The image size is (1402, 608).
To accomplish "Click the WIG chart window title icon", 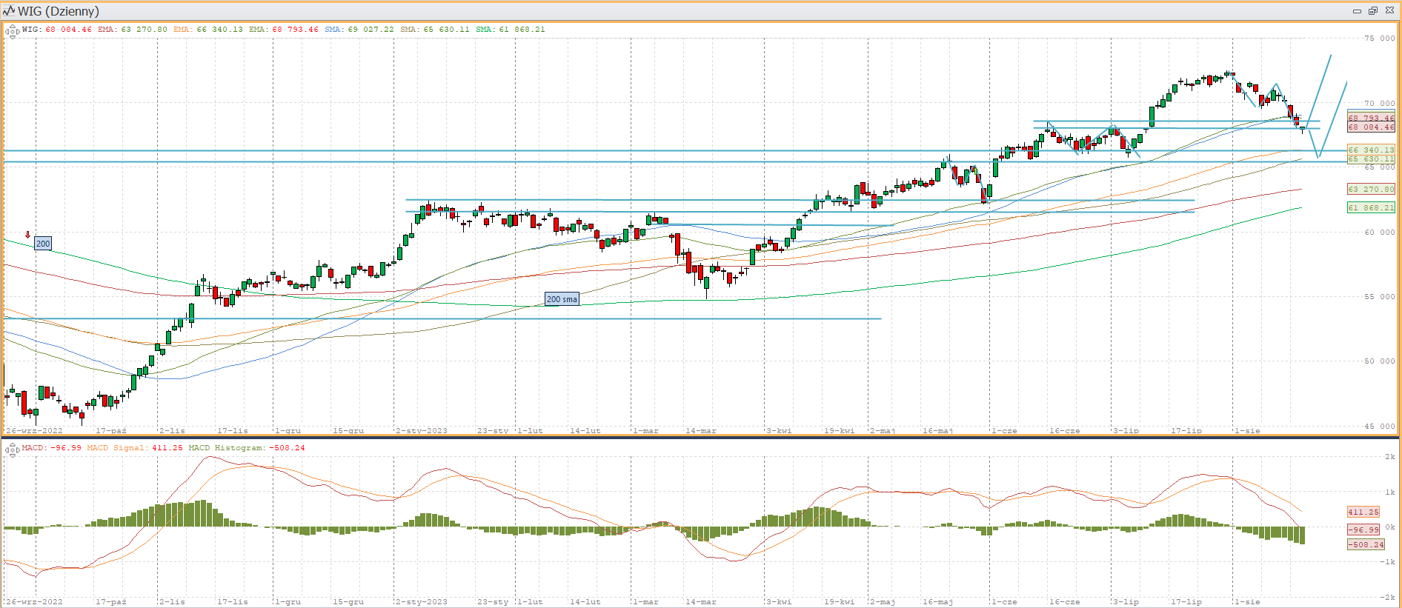I will coord(9,11).
